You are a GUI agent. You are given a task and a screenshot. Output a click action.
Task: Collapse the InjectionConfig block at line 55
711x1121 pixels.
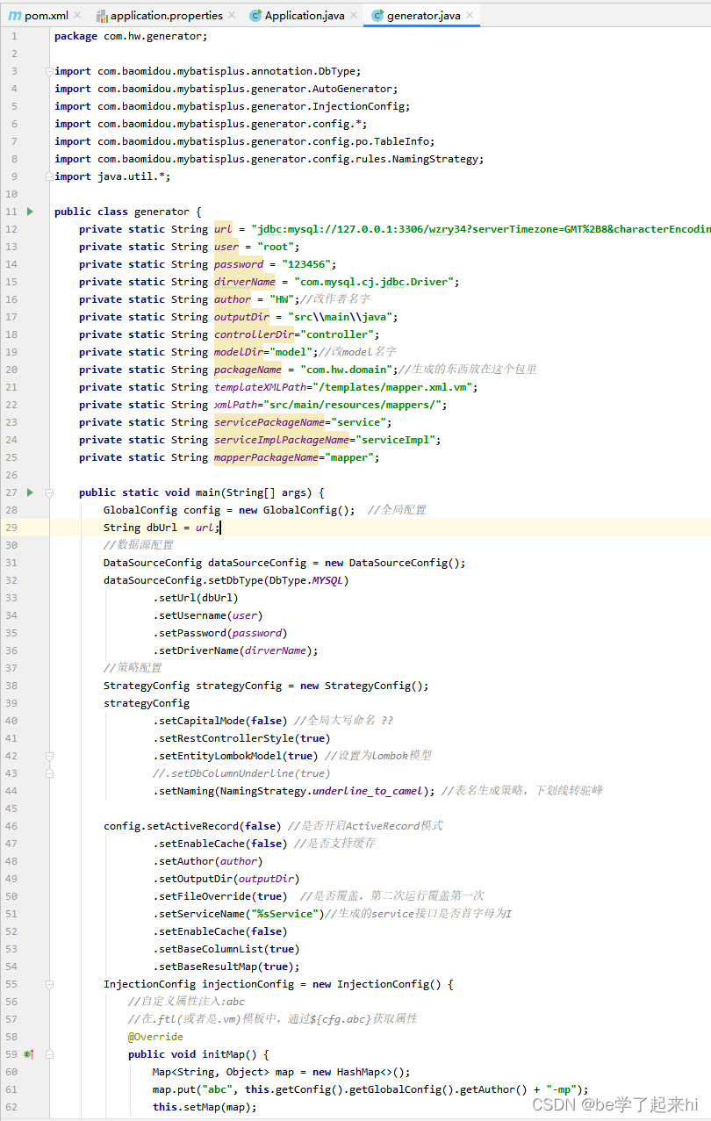coord(50,984)
